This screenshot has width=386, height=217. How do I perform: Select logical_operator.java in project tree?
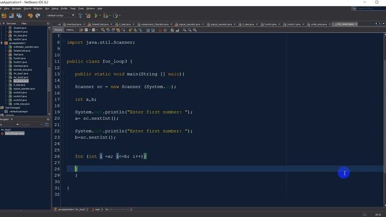pos(24,89)
